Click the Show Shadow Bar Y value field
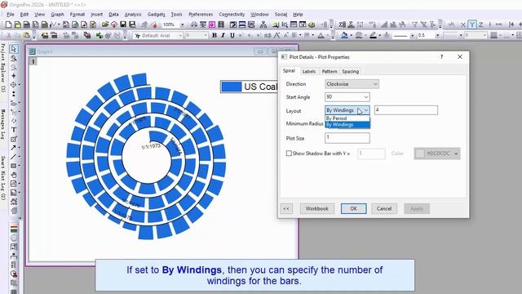Viewport: 522px width, 294px height. [x=371, y=154]
